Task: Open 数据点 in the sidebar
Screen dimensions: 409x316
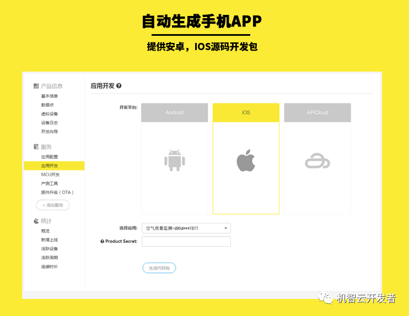Action: click(x=47, y=105)
